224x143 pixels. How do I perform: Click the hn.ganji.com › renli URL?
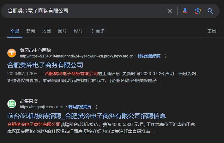coord(42,107)
